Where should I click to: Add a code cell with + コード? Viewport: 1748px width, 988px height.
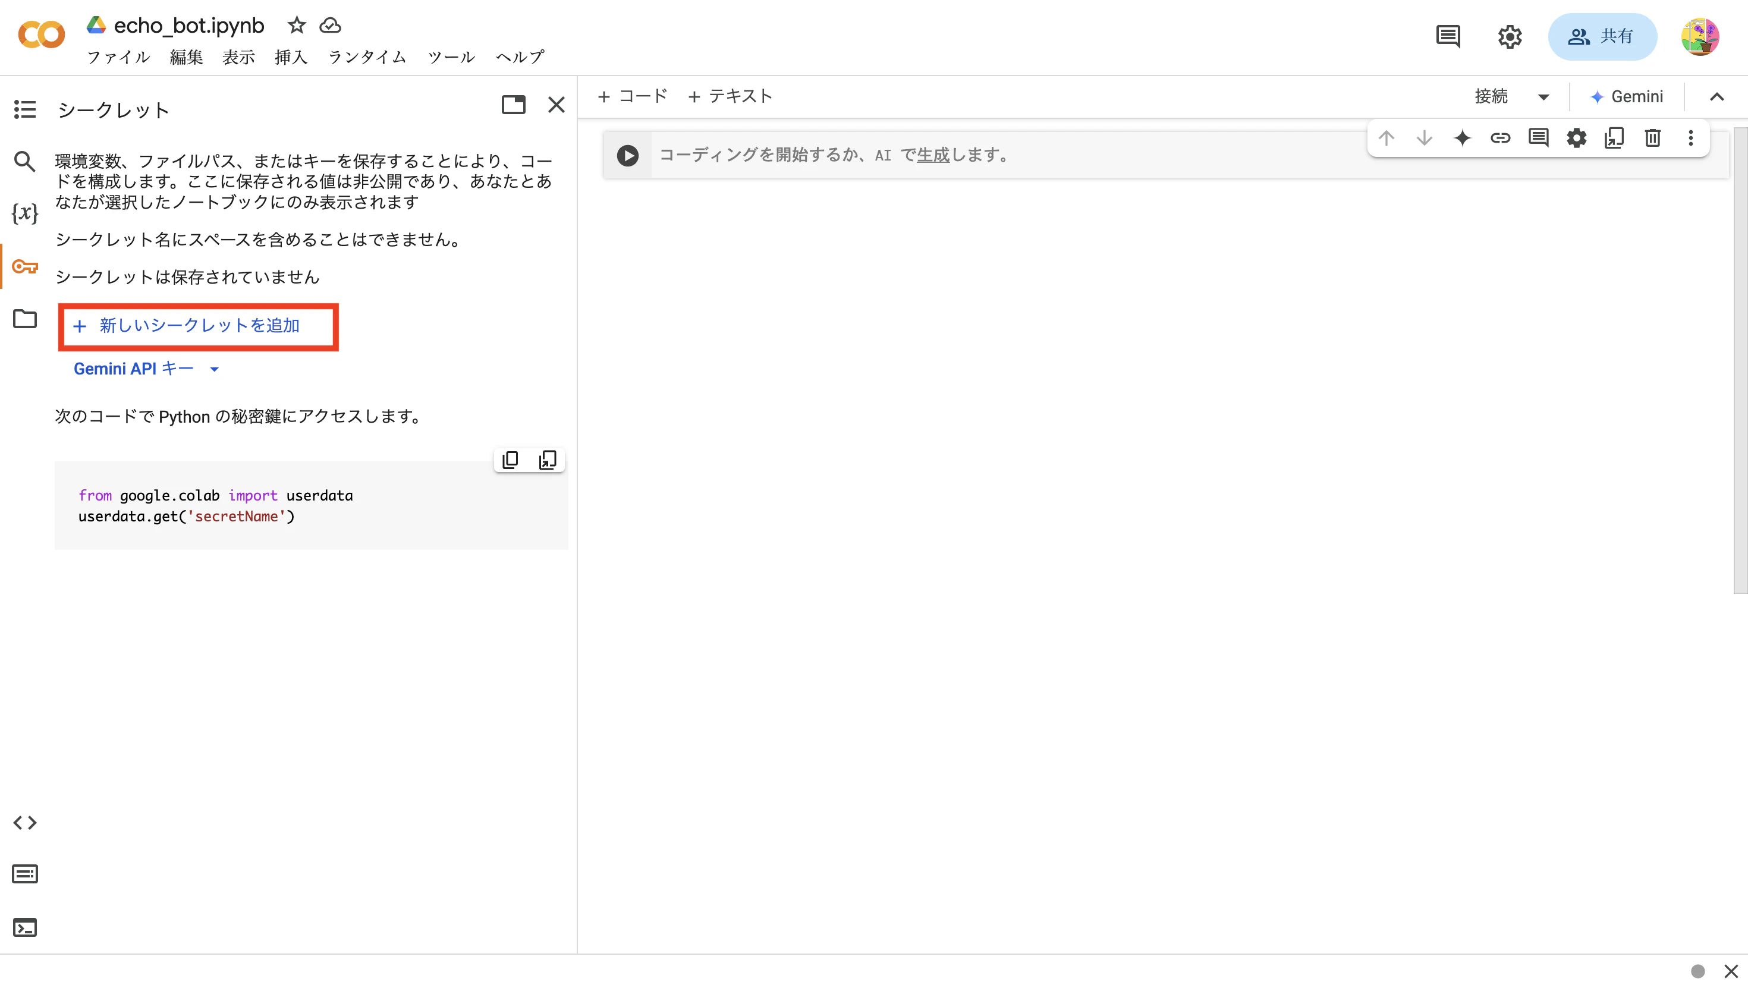point(633,97)
